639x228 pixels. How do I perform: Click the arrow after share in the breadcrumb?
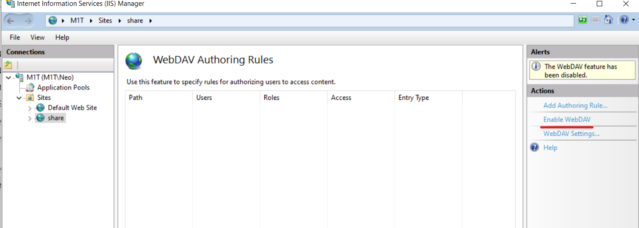[x=150, y=21]
